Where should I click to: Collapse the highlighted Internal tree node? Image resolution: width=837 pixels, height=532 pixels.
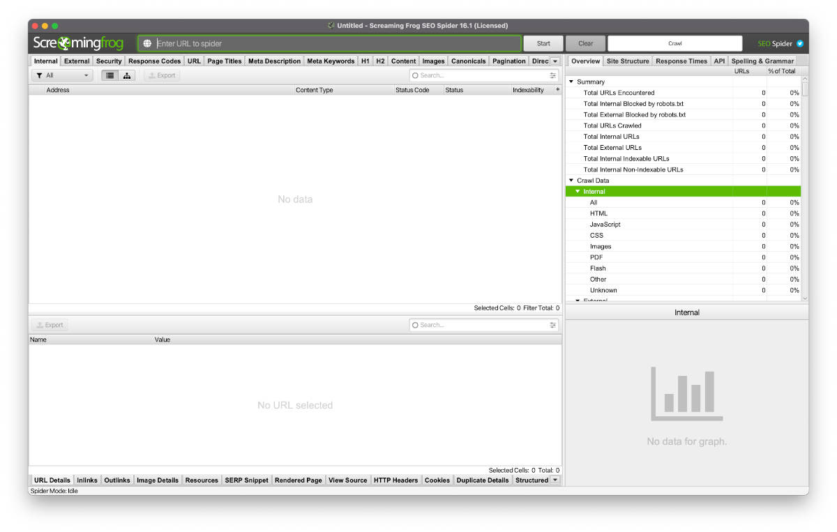pyautogui.click(x=578, y=192)
